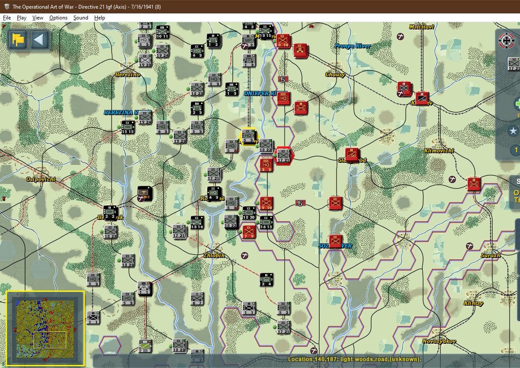
Task: Select the red unit on the Sozh River
Action: click(335, 241)
